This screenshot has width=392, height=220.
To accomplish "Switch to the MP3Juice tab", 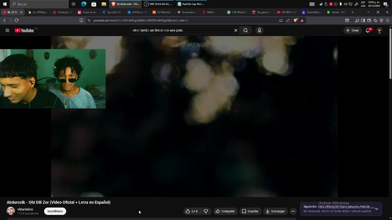I will click(x=137, y=12).
